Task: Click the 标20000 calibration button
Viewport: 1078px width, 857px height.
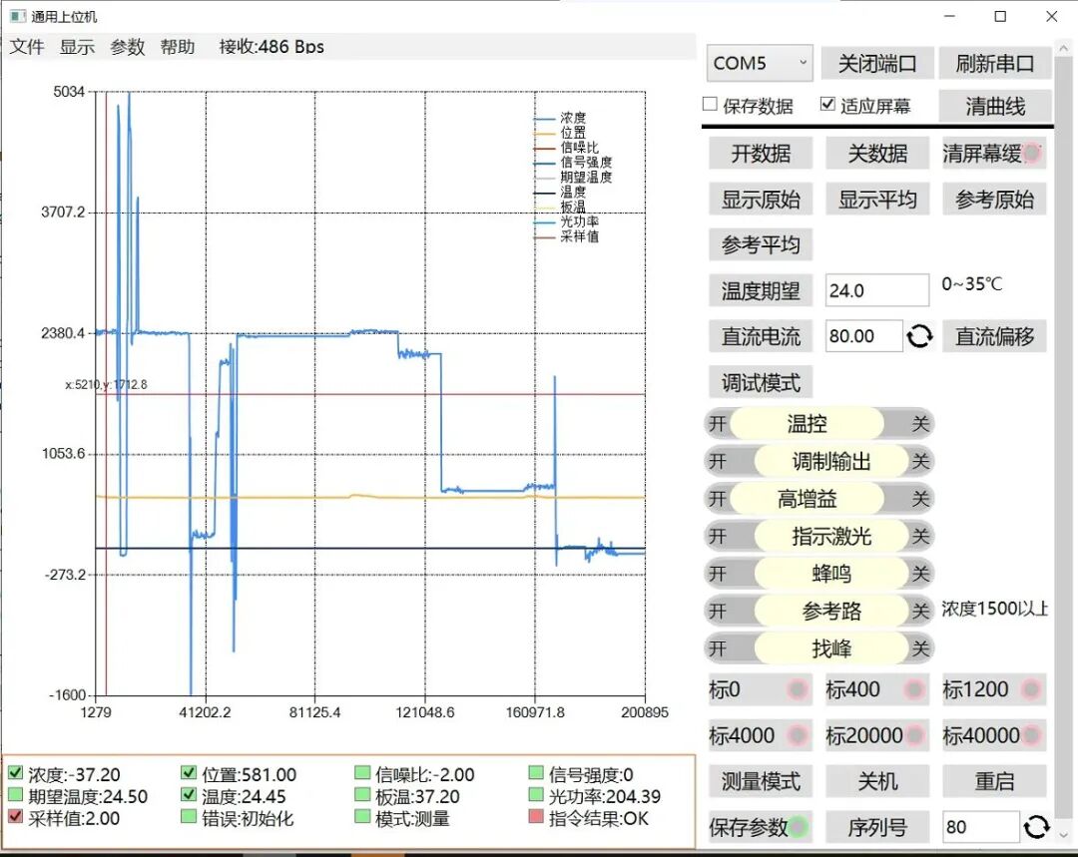Action: click(x=877, y=735)
